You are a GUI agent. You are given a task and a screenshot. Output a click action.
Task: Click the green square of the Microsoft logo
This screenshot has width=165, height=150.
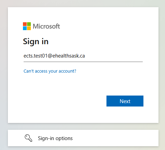(29, 24)
